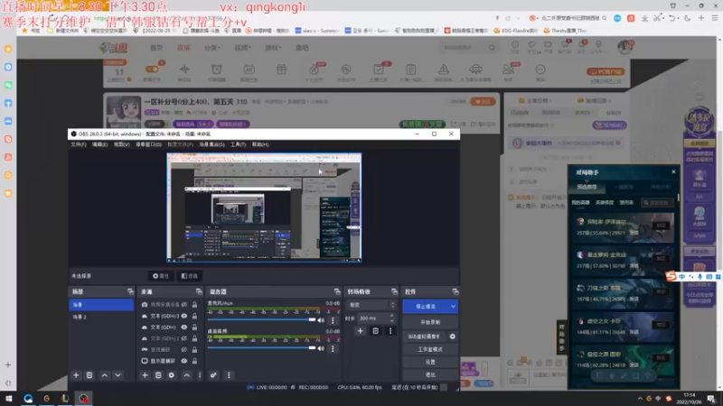Start the virtual camera
The image size is (723, 406).
pyautogui.click(x=424, y=337)
